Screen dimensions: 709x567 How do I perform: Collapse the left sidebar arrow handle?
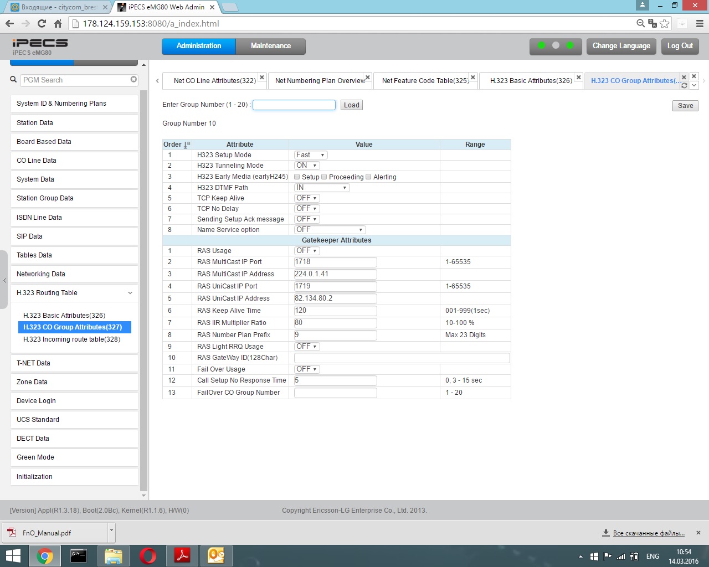click(4, 280)
